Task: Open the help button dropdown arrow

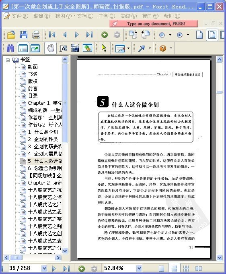Action: [x=171, y=48]
